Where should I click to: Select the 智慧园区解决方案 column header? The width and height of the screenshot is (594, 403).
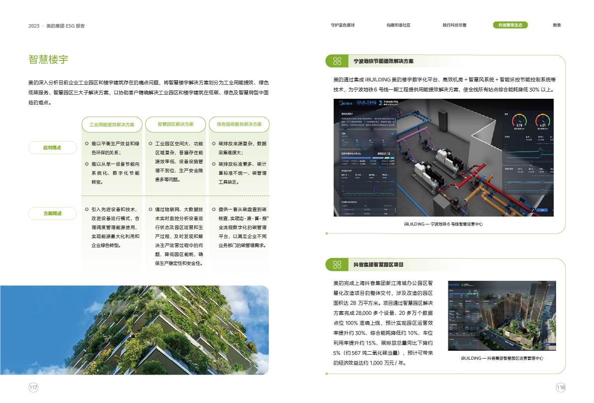click(x=175, y=124)
